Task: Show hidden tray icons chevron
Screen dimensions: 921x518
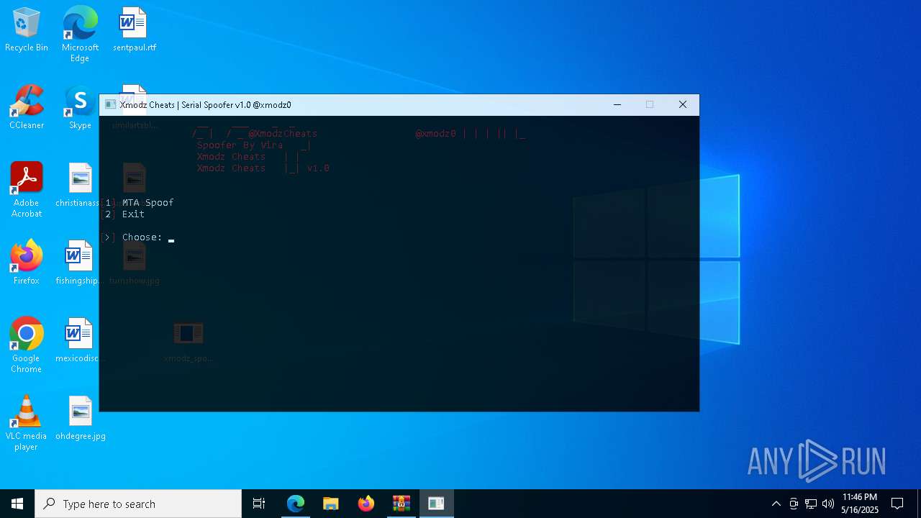Action: tap(776, 504)
